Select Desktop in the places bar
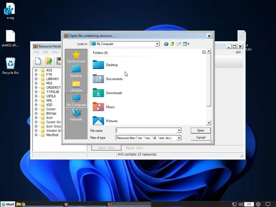The image size is (276, 207). pyautogui.click(x=76, y=71)
